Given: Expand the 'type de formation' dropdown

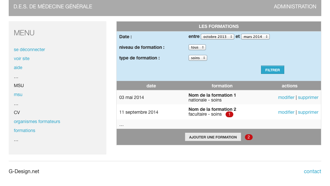Looking at the screenshot, I should coord(198,58).
